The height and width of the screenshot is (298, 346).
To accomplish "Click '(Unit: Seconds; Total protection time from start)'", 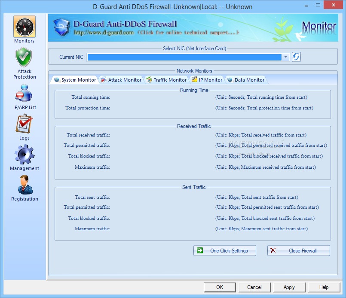I will (264, 108).
